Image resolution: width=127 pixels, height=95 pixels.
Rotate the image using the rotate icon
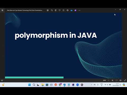(52, 10)
